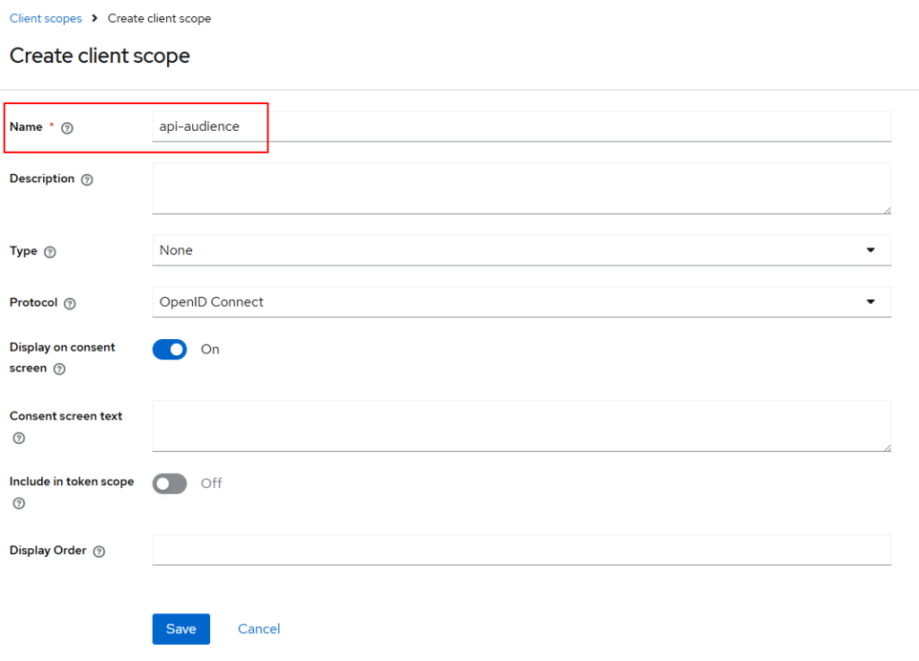Grab the Consent screen text resize handle
The width and height of the screenshot is (919, 661).
coord(888,448)
